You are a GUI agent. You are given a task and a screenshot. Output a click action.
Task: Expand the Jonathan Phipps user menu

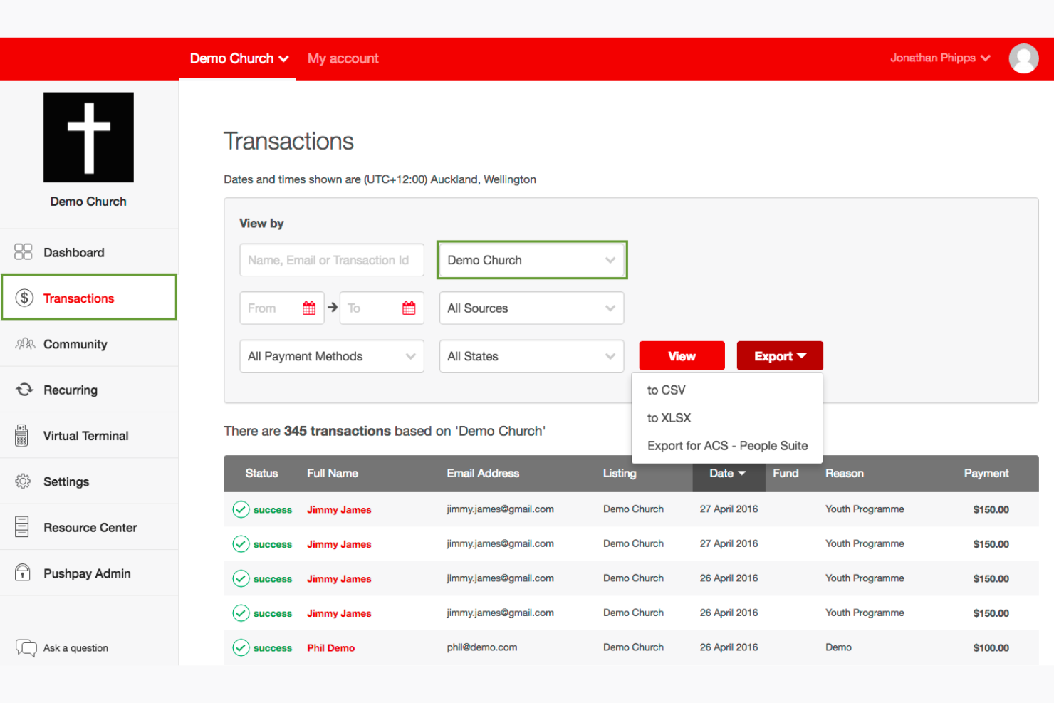tap(940, 58)
